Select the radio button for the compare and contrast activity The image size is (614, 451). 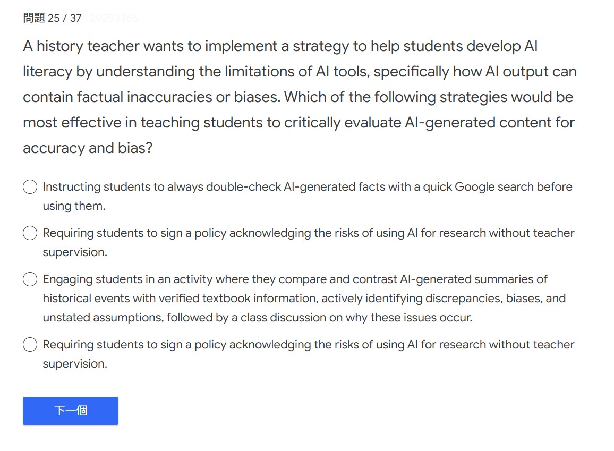click(x=30, y=279)
